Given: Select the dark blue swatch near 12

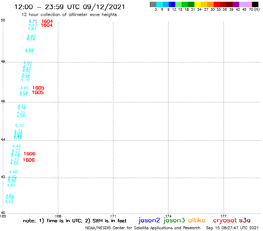Looking at the screenshot, I should (172, 4).
